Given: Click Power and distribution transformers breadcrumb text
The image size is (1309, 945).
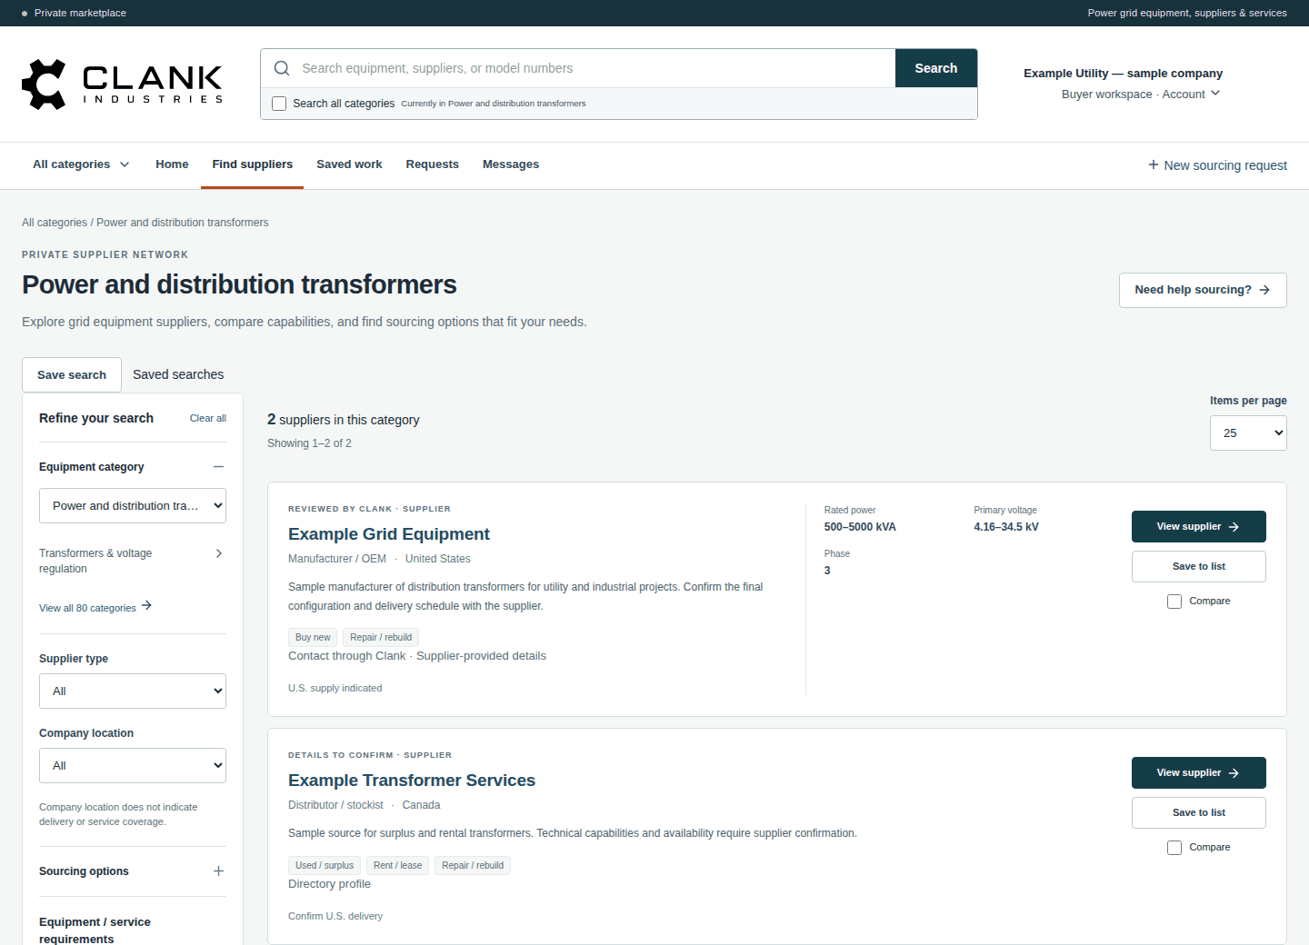Looking at the screenshot, I should 183,223.
